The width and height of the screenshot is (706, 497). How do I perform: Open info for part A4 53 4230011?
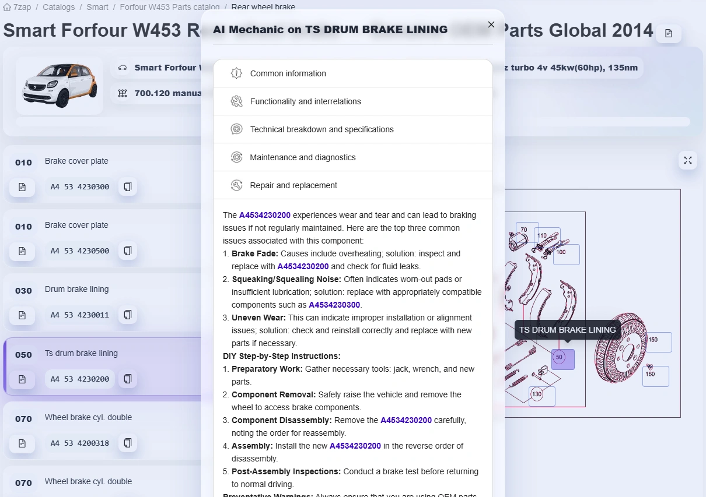click(22, 315)
